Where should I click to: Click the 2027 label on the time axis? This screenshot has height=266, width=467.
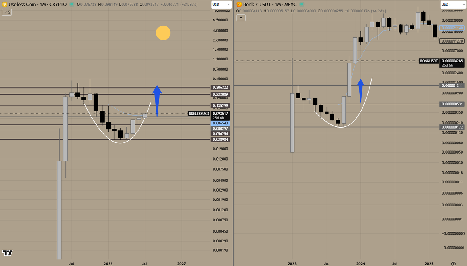click(x=181, y=263)
